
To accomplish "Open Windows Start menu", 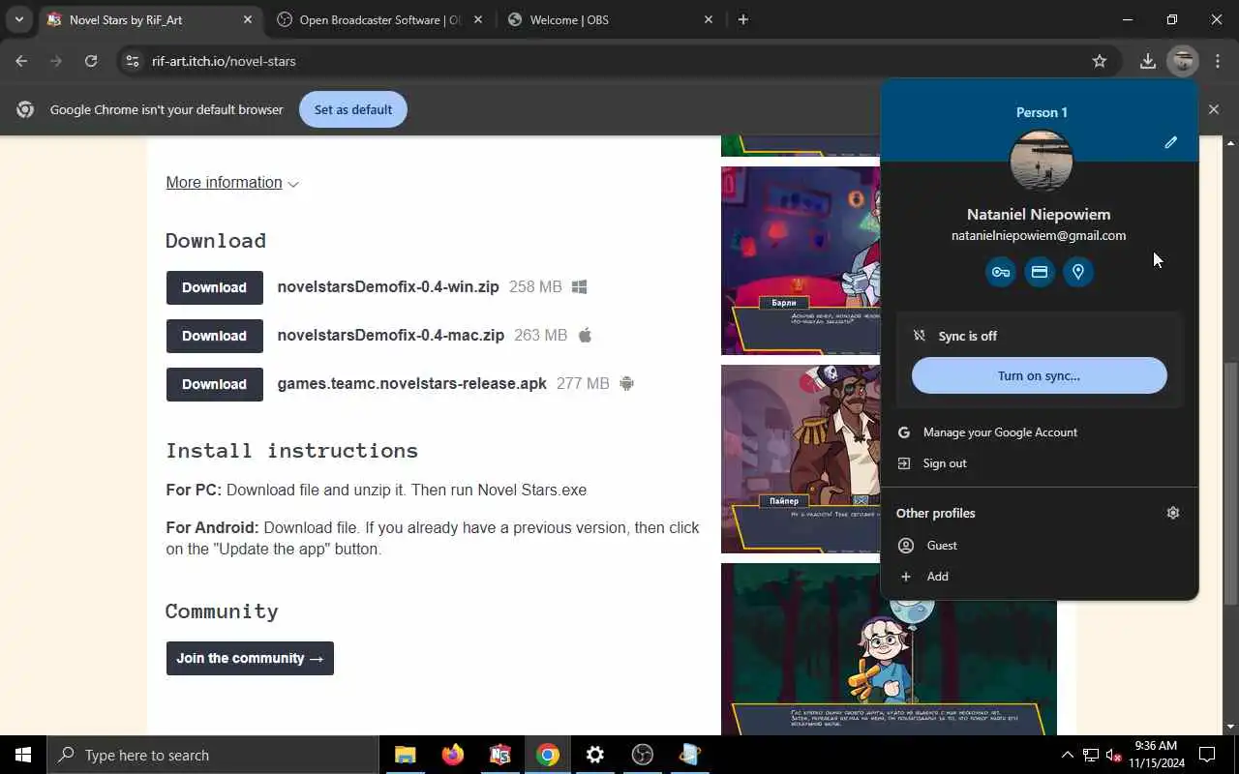I will pyautogui.click(x=23, y=755).
